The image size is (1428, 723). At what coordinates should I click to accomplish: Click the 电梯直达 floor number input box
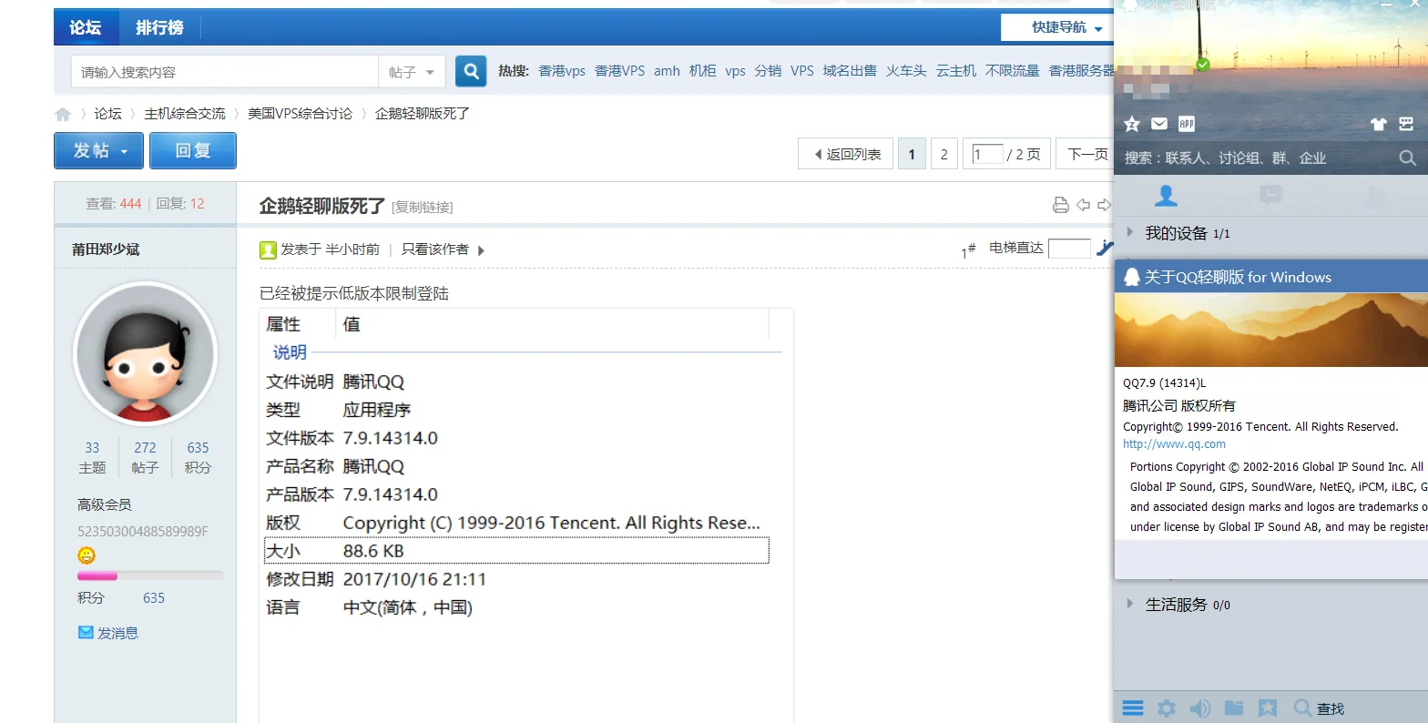(1069, 249)
